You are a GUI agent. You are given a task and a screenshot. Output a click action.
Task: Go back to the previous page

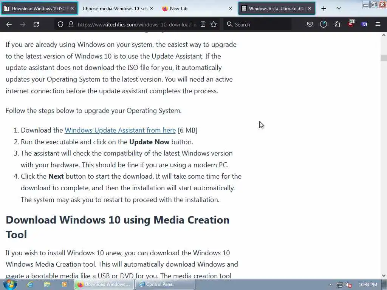point(9,25)
